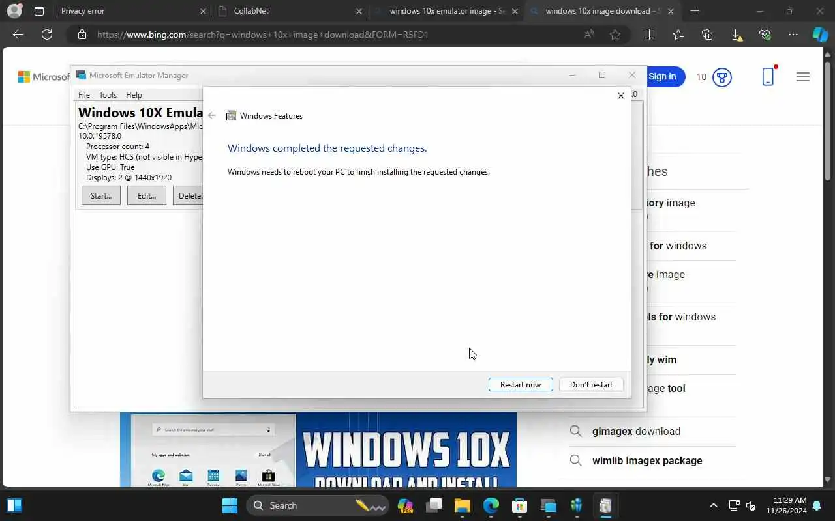Click Edit... button in Emulator Manager
Screen dimensions: 835x521
(147, 195)
